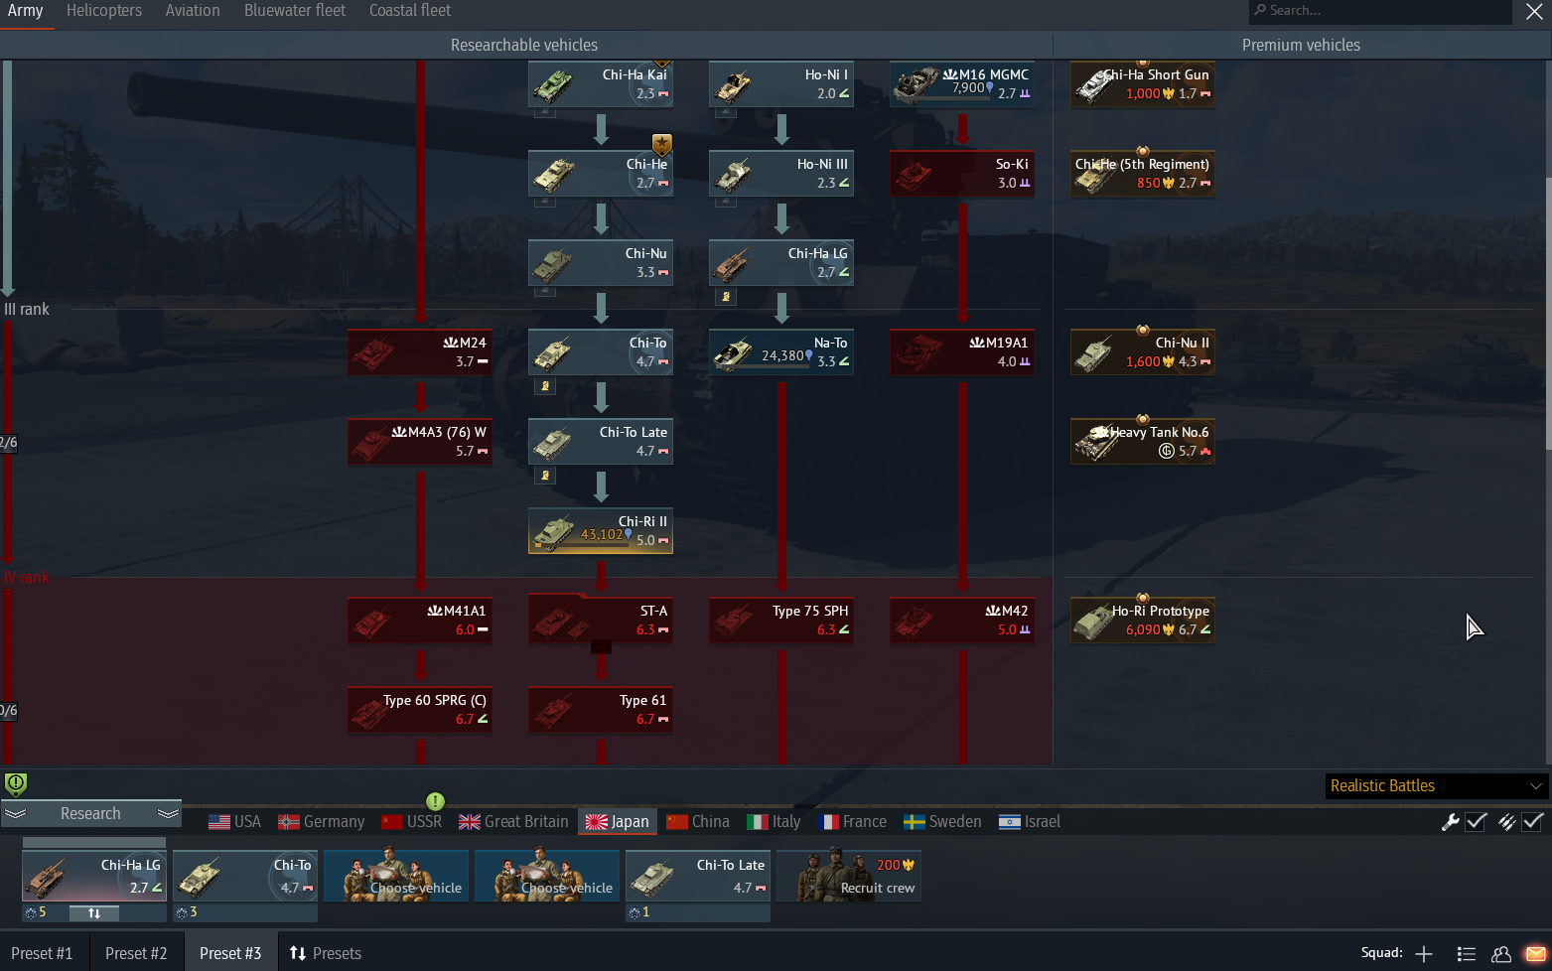
Task: Switch to the Great Britain nation tab
Action: [513, 822]
